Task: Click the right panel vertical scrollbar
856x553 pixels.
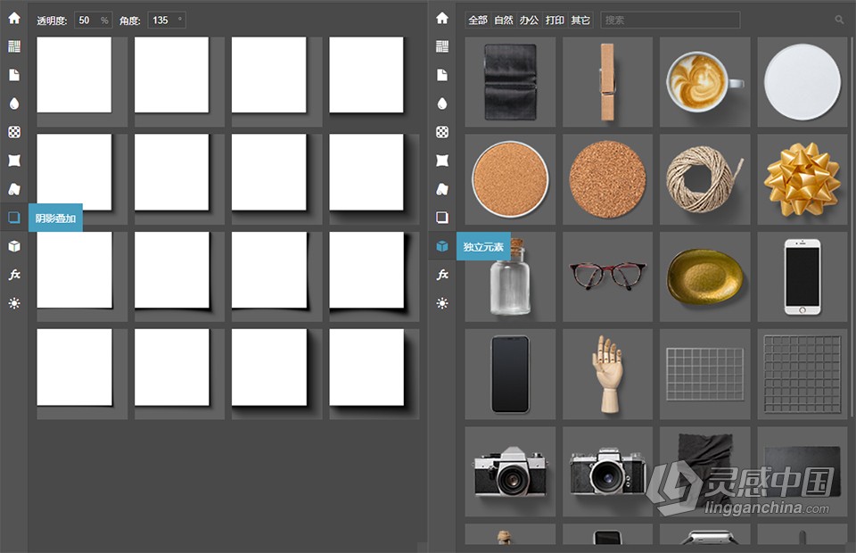Action: point(851,227)
